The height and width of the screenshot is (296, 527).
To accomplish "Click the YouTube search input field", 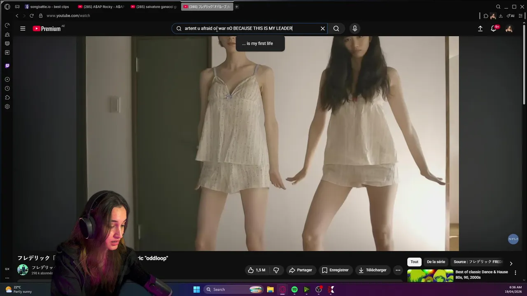I will tap(250, 28).
